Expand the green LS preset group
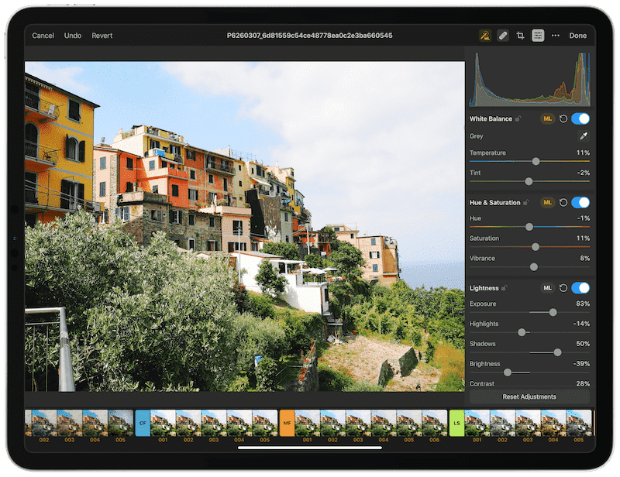The height and width of the screenshot is (477, 620). coord(456,423)
